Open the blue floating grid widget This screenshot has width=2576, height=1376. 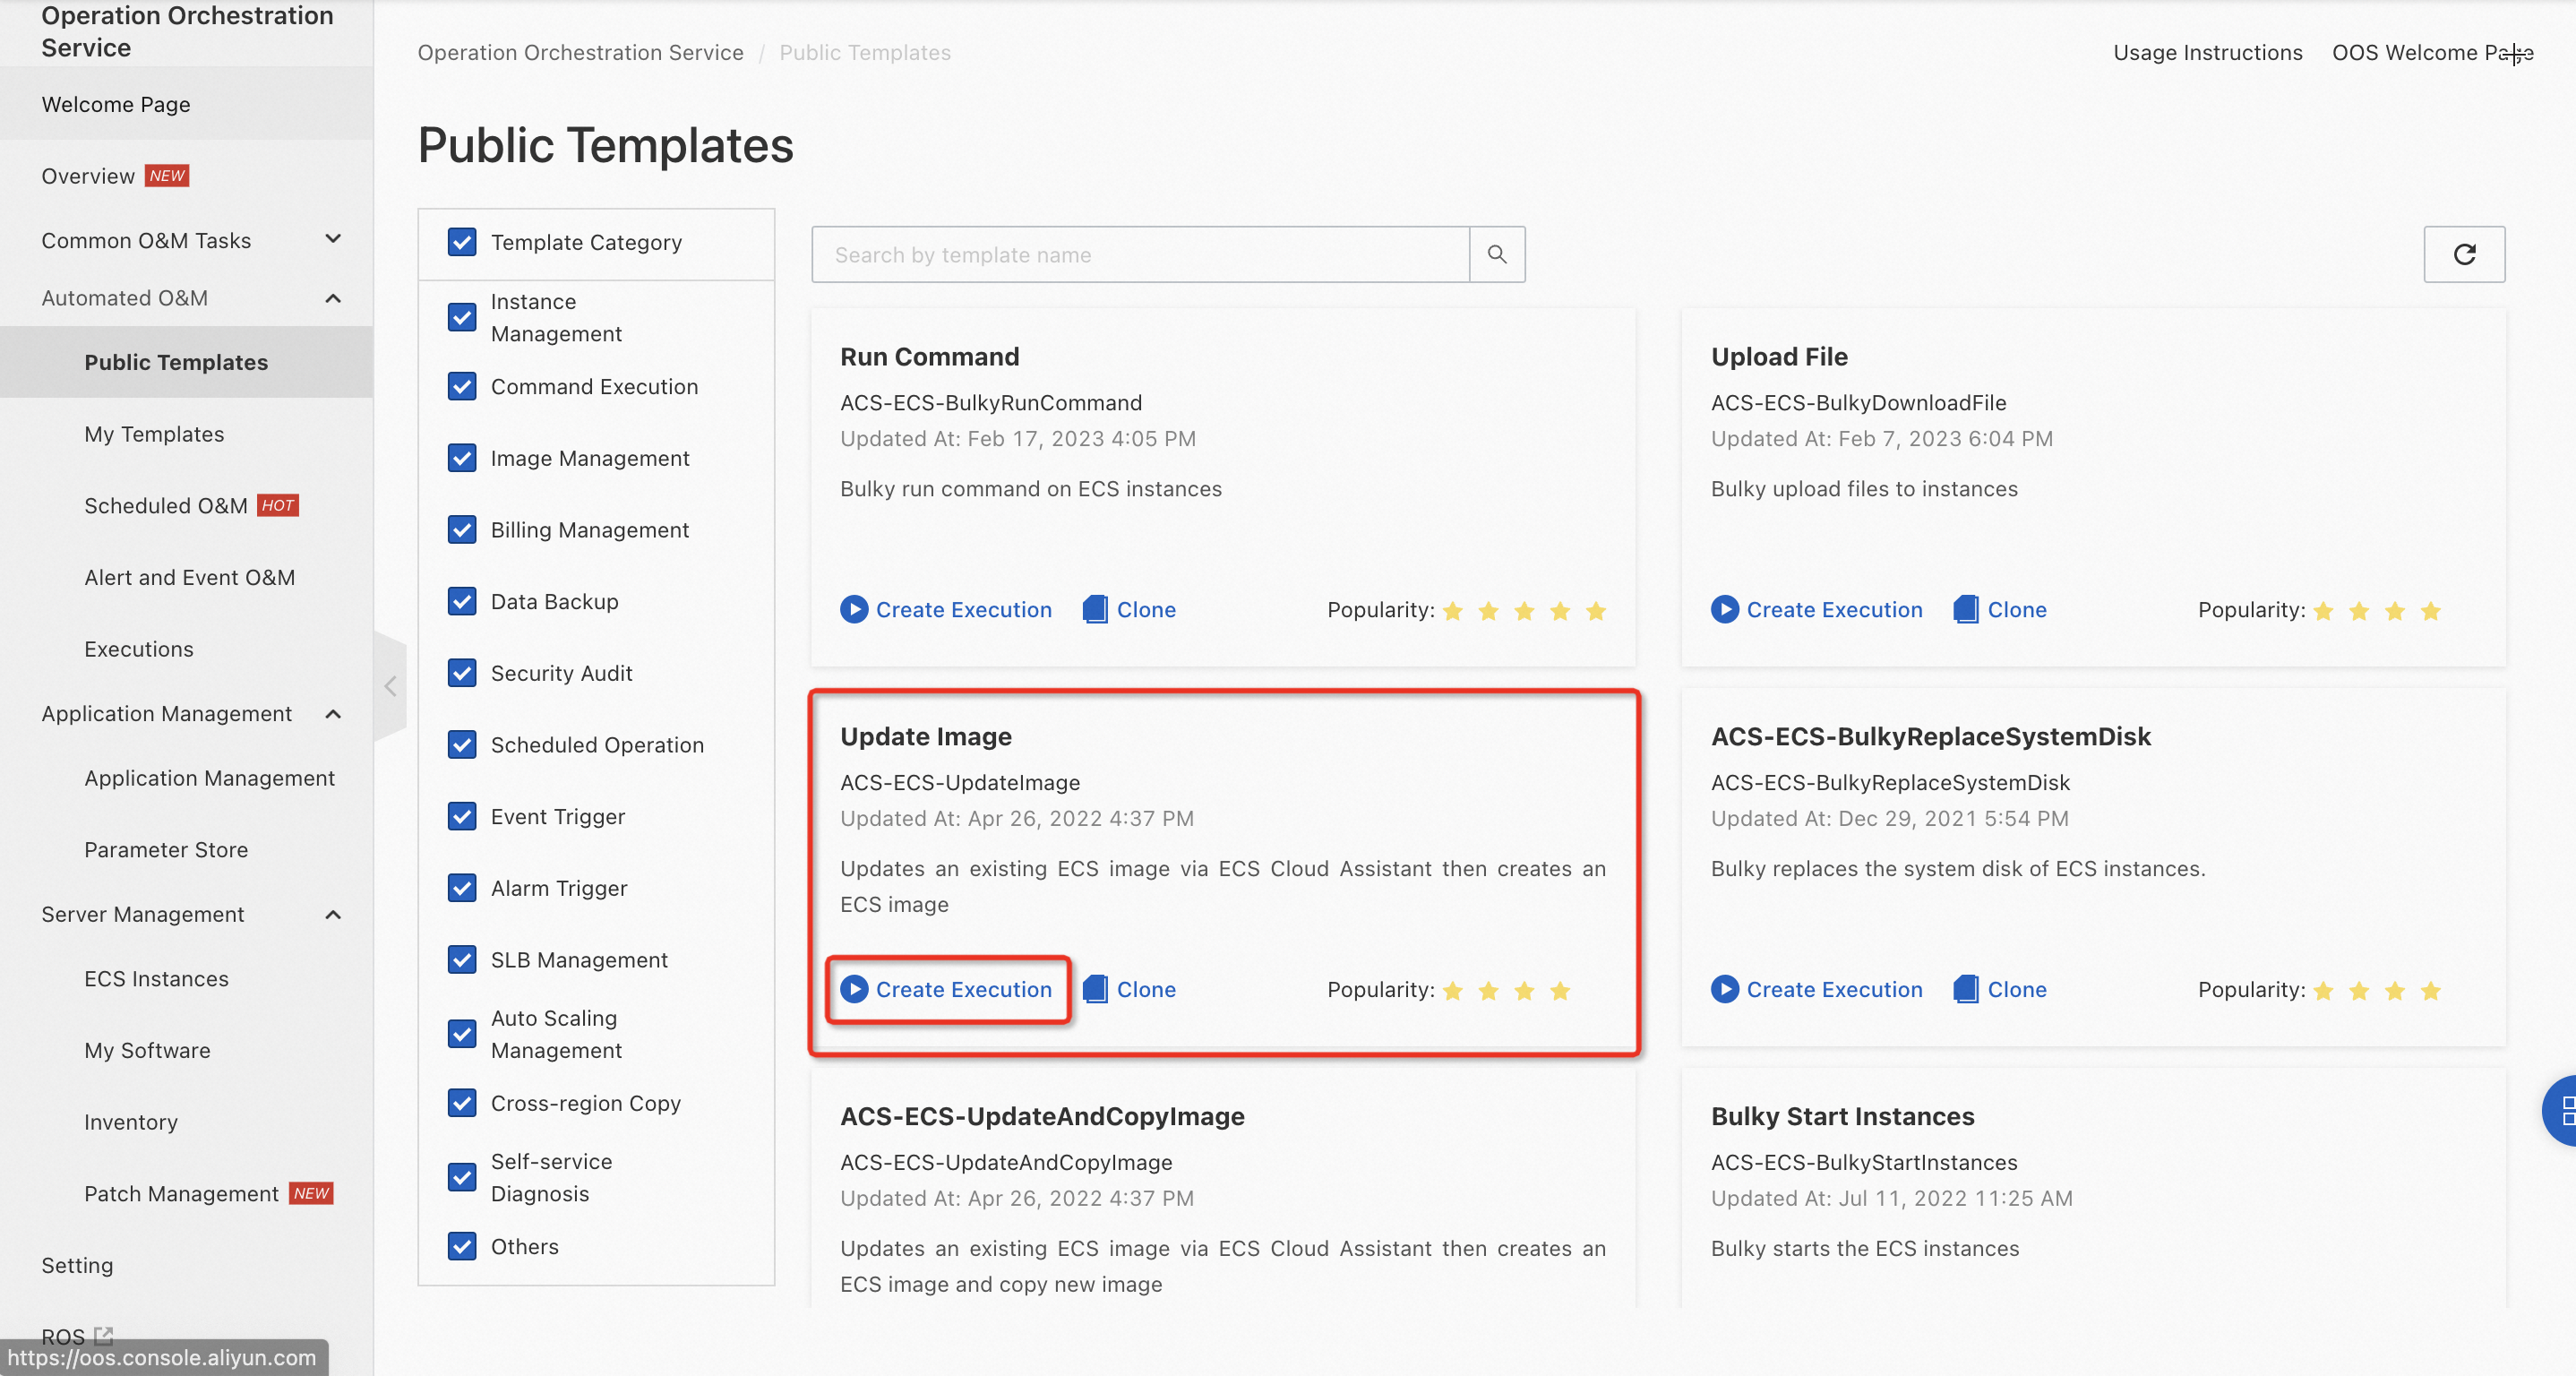click(x=2563, y=1110)
